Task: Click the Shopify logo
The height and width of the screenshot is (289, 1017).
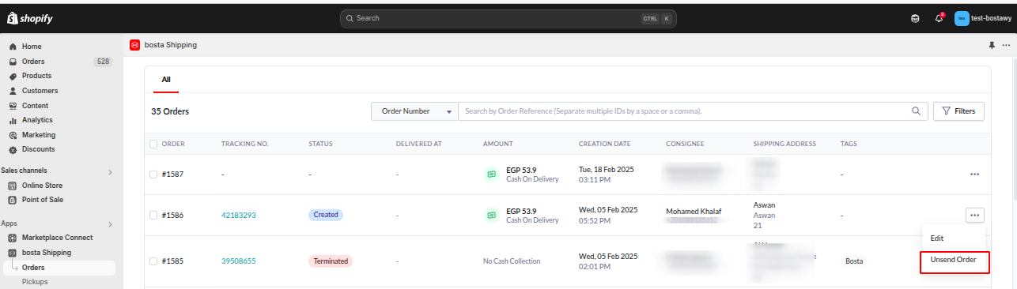Action: [29, 18]
